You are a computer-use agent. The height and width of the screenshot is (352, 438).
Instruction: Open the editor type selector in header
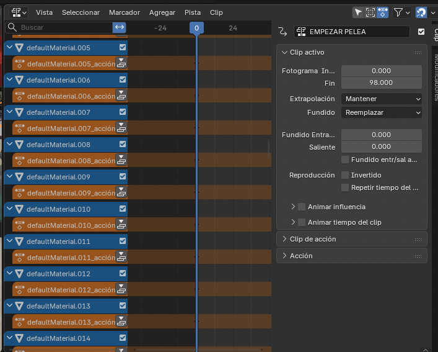coord(19,12)
